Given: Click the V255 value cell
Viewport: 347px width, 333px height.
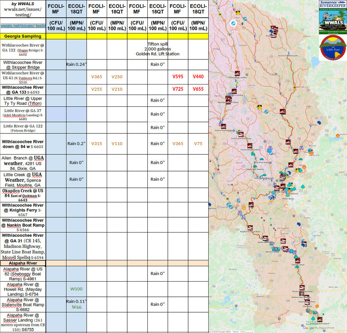Looking at the screenshot, I should click(x=97, y=89).
